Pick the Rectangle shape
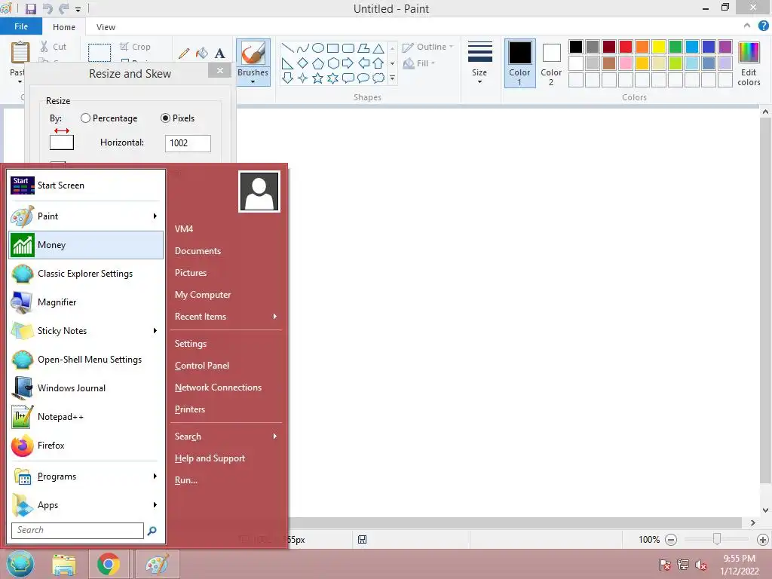 pyautogui.click(x=332, y=48)
